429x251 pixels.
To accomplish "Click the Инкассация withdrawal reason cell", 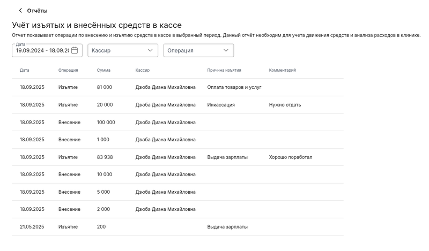I will 221,105.
